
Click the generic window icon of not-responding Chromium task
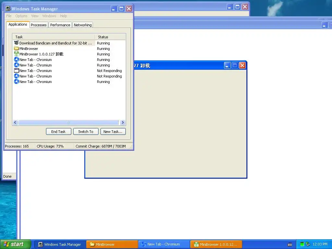pyautogui.click(x=16, y=70)
